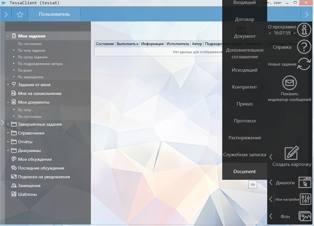Viewport: 314px width, 226px height.
Task: Choose Служебная записка in the menu
Action: [x=245, y=155]
